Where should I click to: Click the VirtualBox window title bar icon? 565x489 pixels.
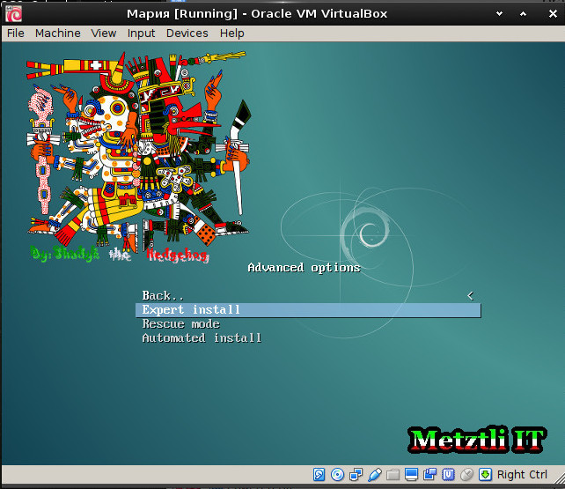click(x=14, y=14)
